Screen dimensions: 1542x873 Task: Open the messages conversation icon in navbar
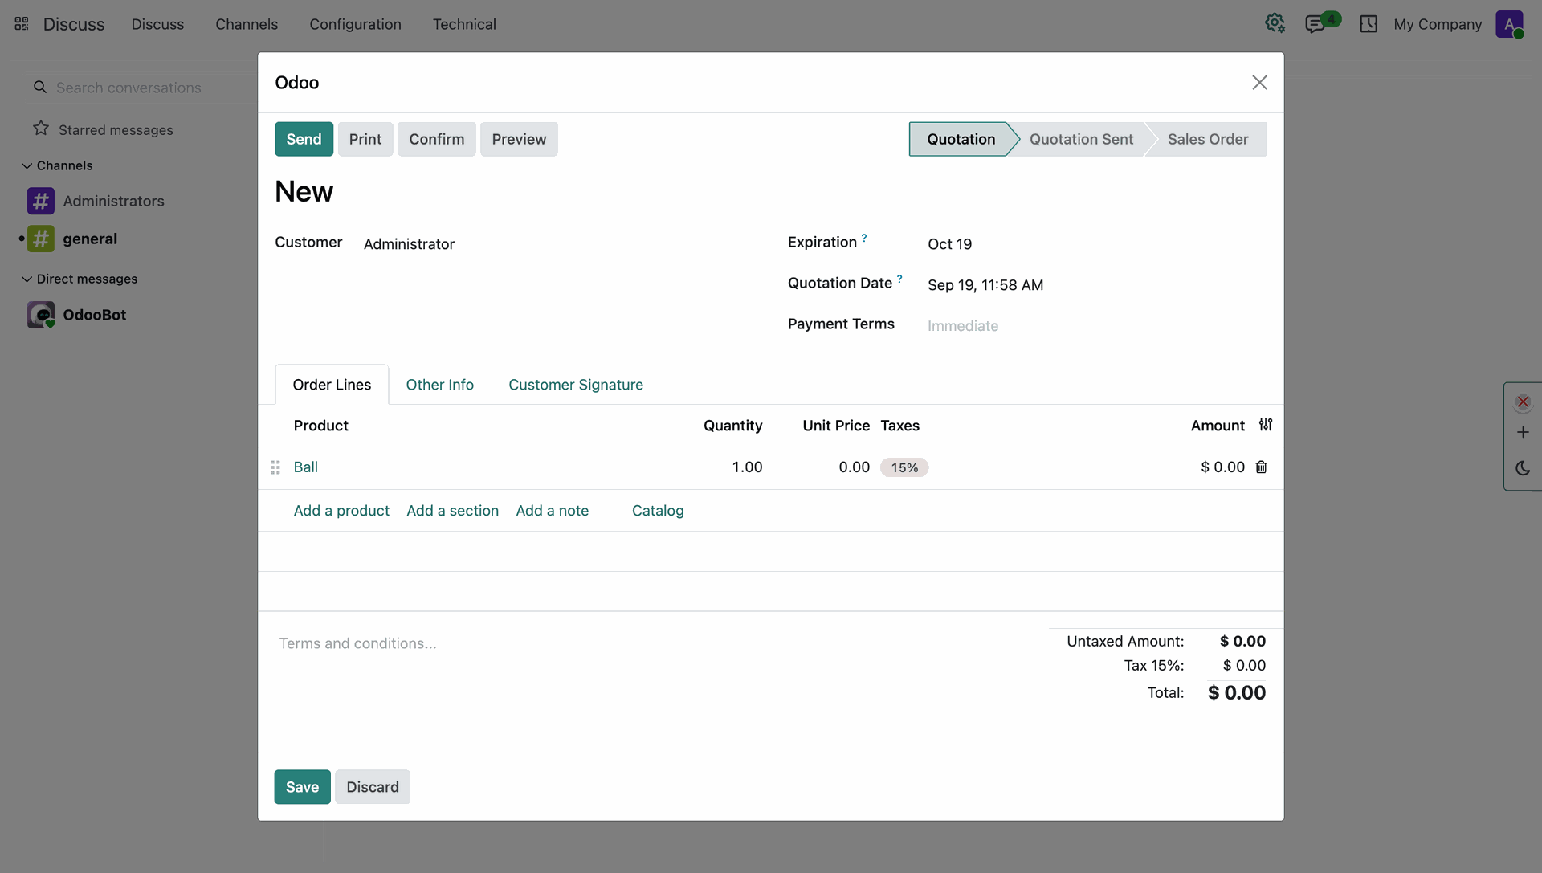[1315, 24]
